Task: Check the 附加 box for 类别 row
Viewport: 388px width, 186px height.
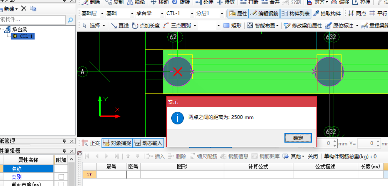Action: coord(61,177)
